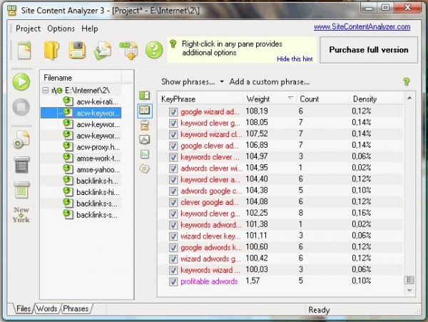
Task: Select the highlighted acw-keywor... file
Action: 98,113
